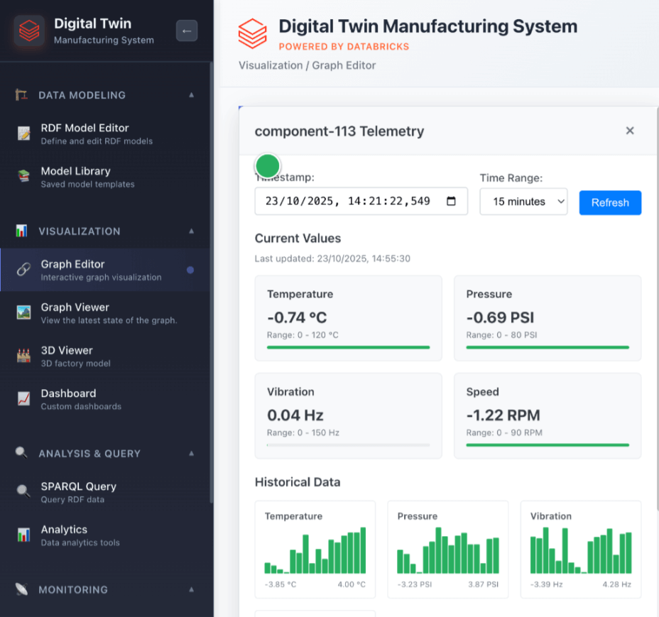Click the 3D Viewer factory icon

pyautogui.click(x=24, y=356)
